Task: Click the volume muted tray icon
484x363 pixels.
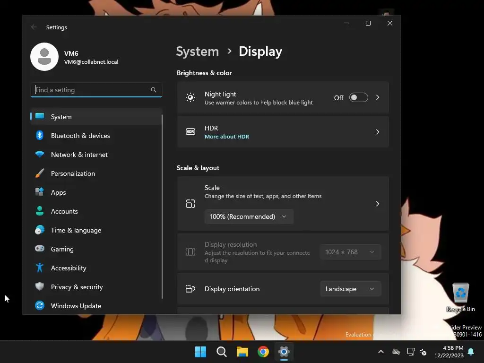Action: [423, 352]
